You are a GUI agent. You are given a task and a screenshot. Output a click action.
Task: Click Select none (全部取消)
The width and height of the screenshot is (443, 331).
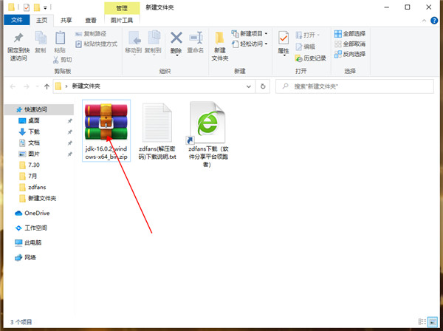pyautogui.click(x=350, y=44)
